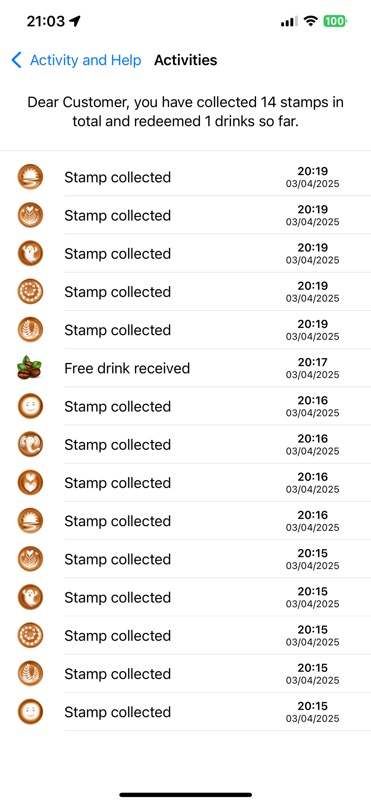The image size is (371, 804).
Task: Open the Free drink received entry
Action: [185, 368]
